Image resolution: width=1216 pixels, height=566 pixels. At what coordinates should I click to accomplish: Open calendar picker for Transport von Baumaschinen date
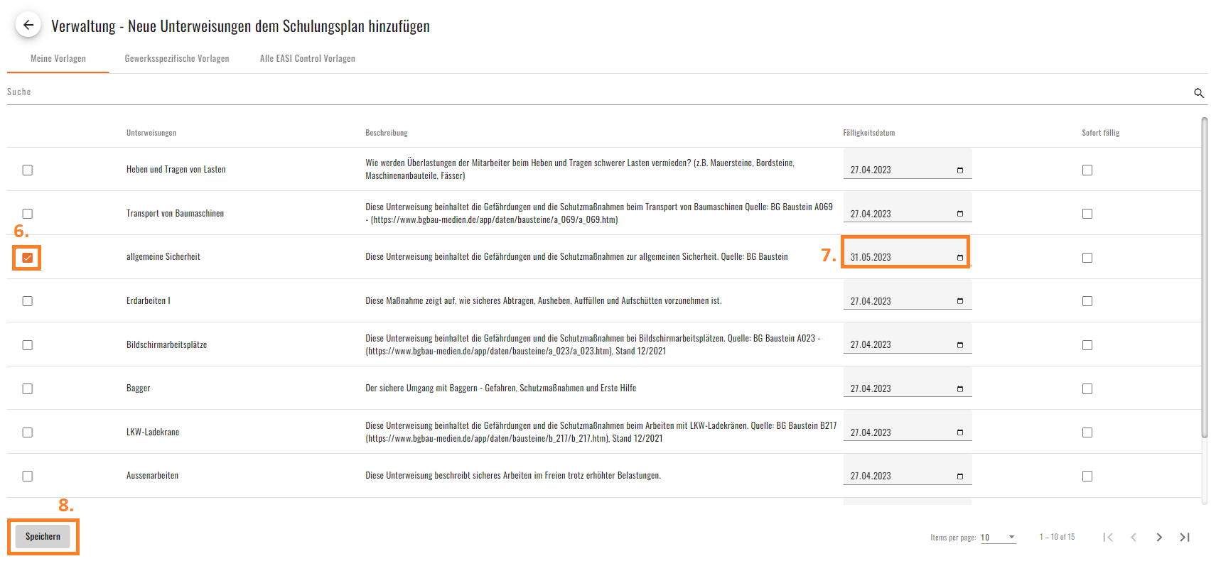(x=959, y=214)
